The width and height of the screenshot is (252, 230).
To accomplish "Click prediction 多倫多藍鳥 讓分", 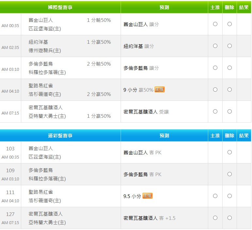I will tap(141, 68).
